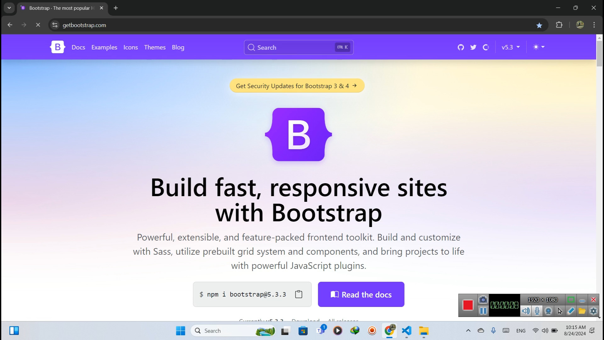Open the recorder settings gear
The height and width of the screenshot is (340, 604).
coord(593,311)
